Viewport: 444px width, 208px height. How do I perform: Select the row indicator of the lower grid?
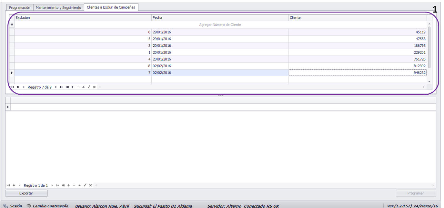click(x=8, y=107)
